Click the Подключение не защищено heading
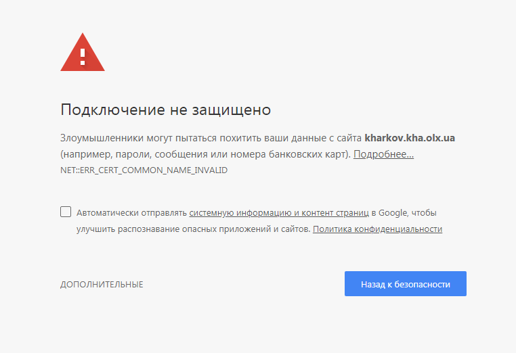This screenshot has width=516, height=353. (x=165, y=110)
